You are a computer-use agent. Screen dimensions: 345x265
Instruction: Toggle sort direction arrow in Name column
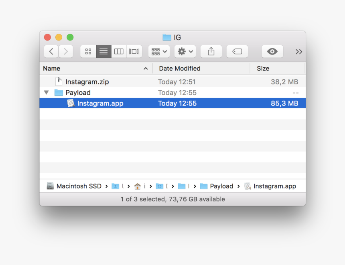coord(146,69)
